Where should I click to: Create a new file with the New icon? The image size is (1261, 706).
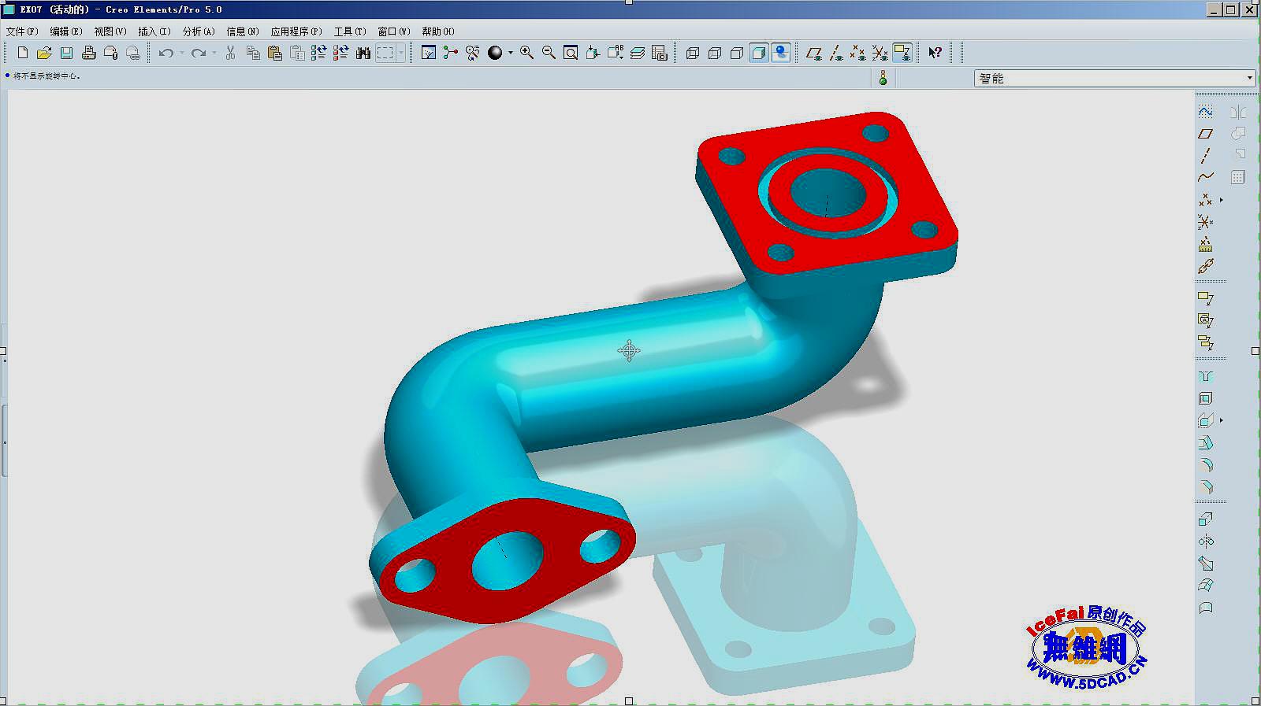point(22,53)
